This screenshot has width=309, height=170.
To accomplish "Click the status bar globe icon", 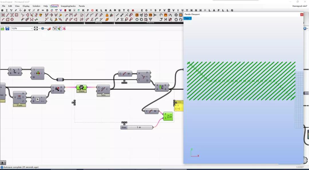I will click(2, 167).
